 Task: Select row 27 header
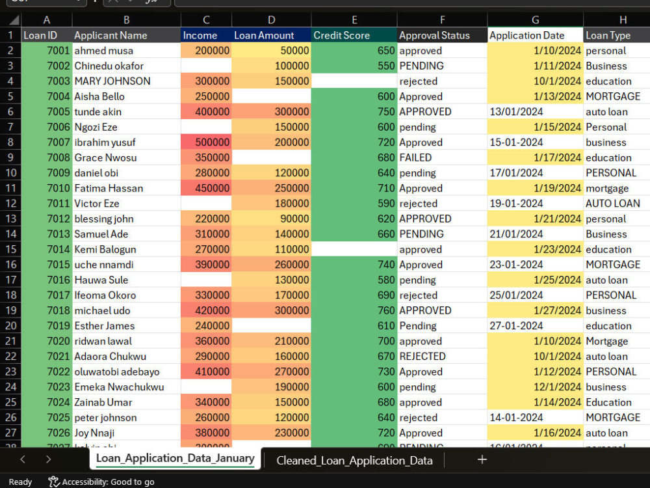coord(10,433)
